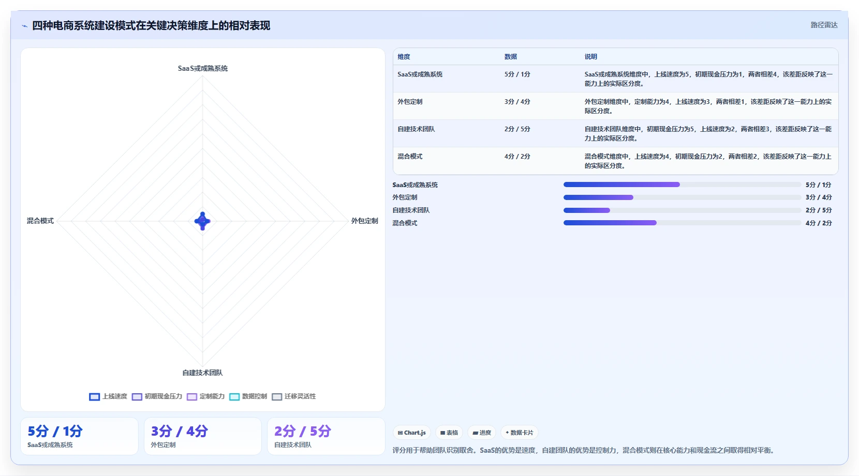Click the 路径雷达 label in header

pos(824,25)
